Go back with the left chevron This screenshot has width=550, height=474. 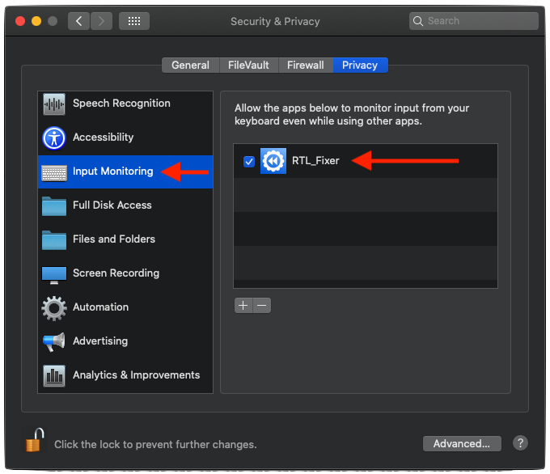[79, 21]
